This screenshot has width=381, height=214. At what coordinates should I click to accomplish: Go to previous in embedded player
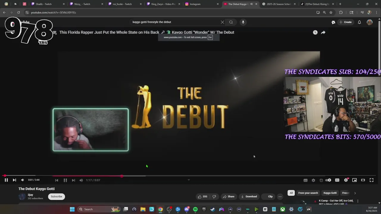(57, 180)
